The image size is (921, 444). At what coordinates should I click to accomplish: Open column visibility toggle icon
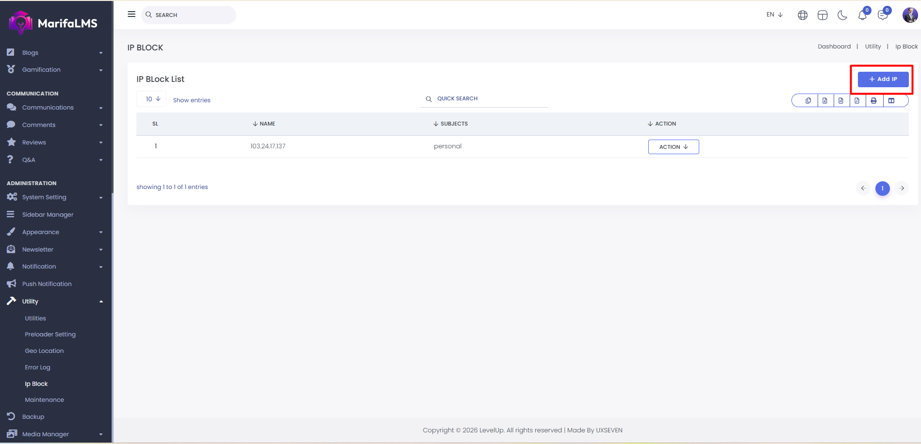pos(891,101)
